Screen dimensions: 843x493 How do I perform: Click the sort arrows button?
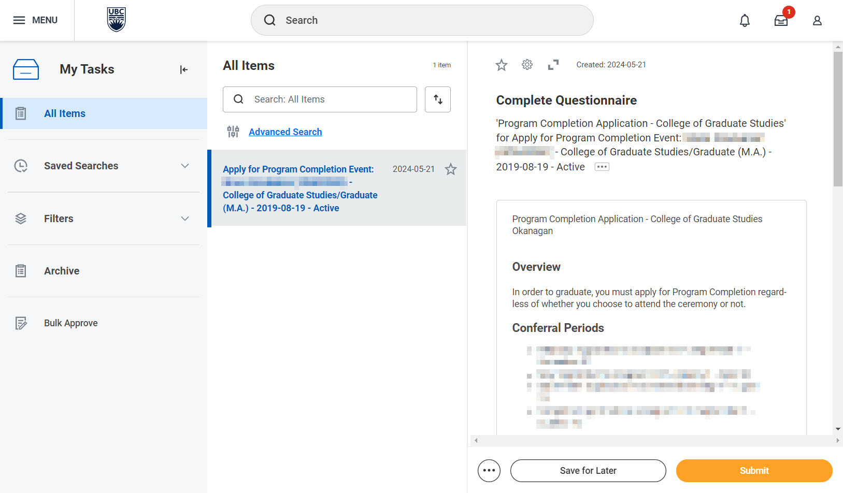tap(438, 99)
